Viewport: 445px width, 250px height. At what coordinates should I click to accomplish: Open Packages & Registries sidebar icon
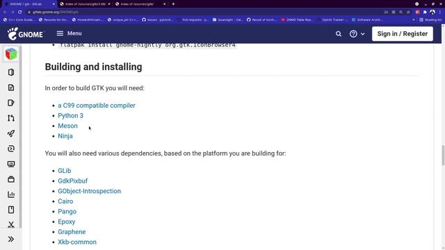coord(11,179)
